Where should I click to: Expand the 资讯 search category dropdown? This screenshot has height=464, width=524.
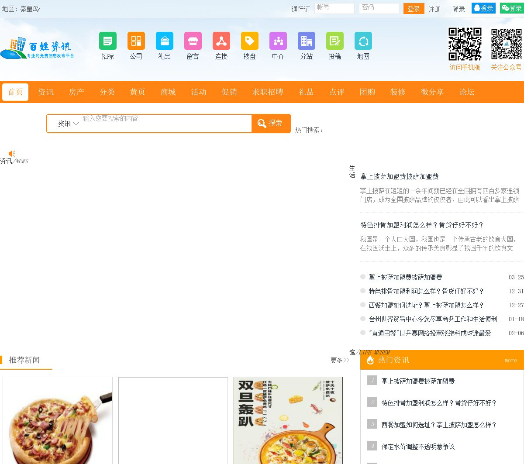click(x=68, y=124)
